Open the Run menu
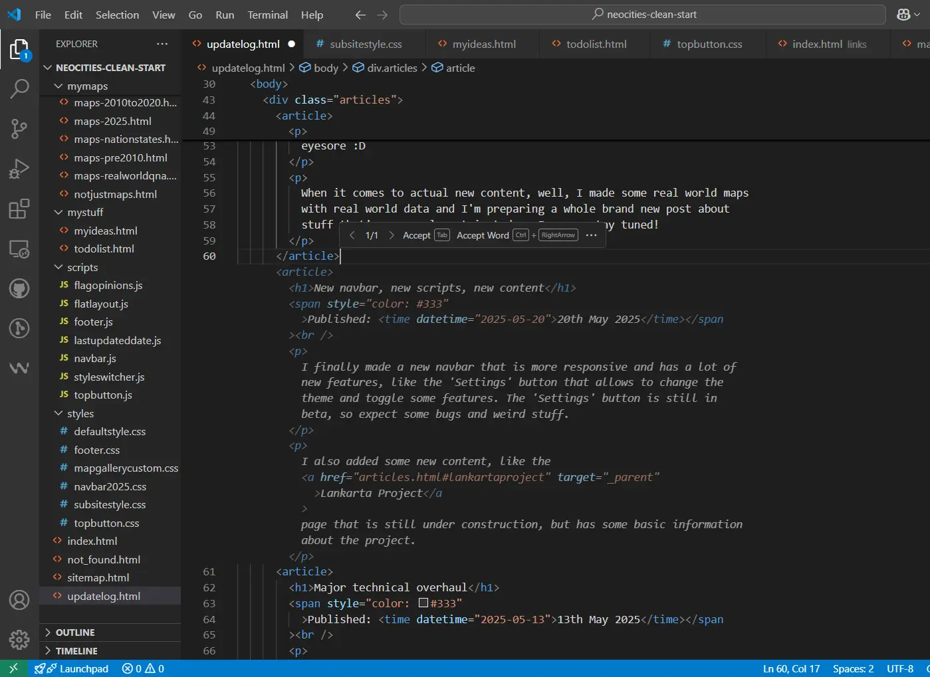The image size is (930, 677). pos(225,15)
